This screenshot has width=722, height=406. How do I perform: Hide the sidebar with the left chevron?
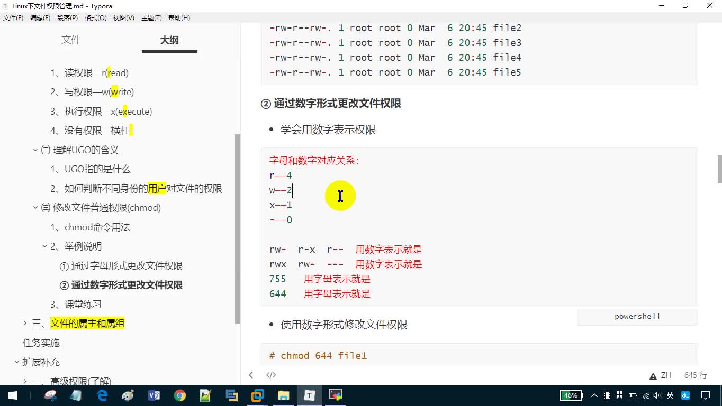251,375
